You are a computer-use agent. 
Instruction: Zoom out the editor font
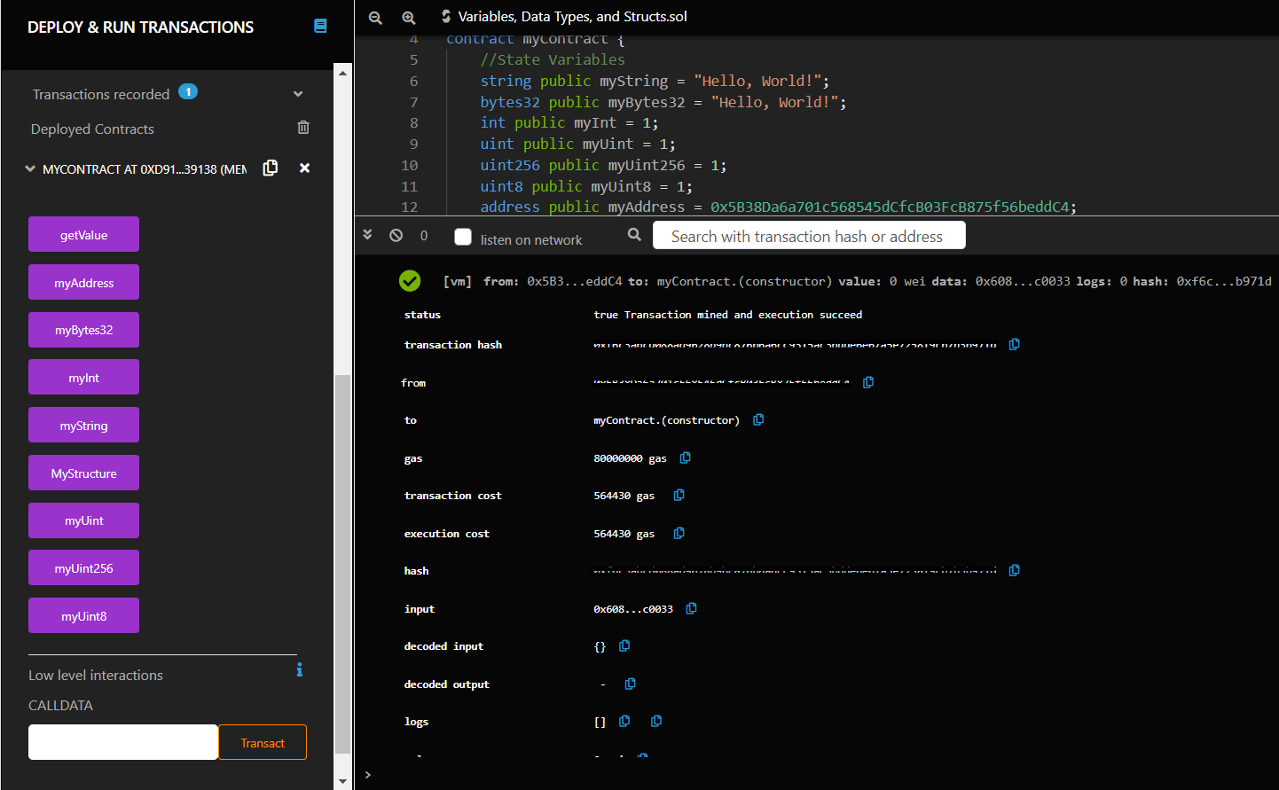(375, 17)
